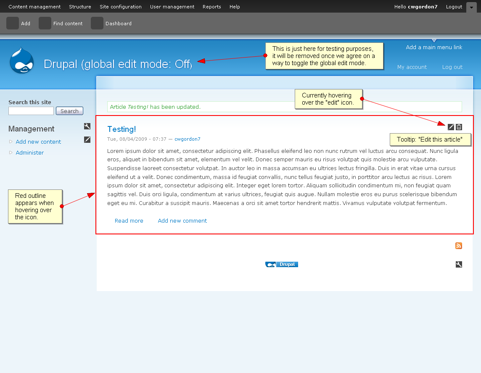Open the Site configuration menu
481x373 pixels.
121,7
